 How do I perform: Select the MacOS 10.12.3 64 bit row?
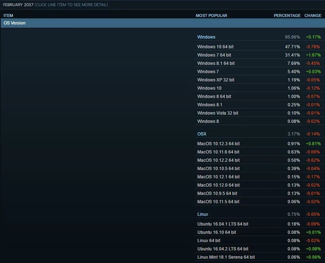coord(260,144)
